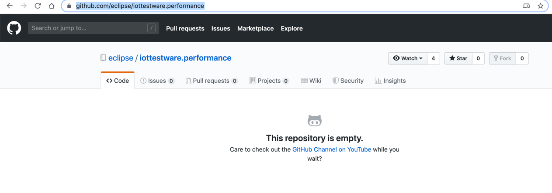Reload the page with refresh icon
Image resolution: width=552 pixels, height=193 pixels.
pos(38,6)
